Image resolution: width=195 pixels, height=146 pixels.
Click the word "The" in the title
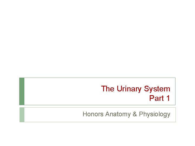(x=108, y=89)
